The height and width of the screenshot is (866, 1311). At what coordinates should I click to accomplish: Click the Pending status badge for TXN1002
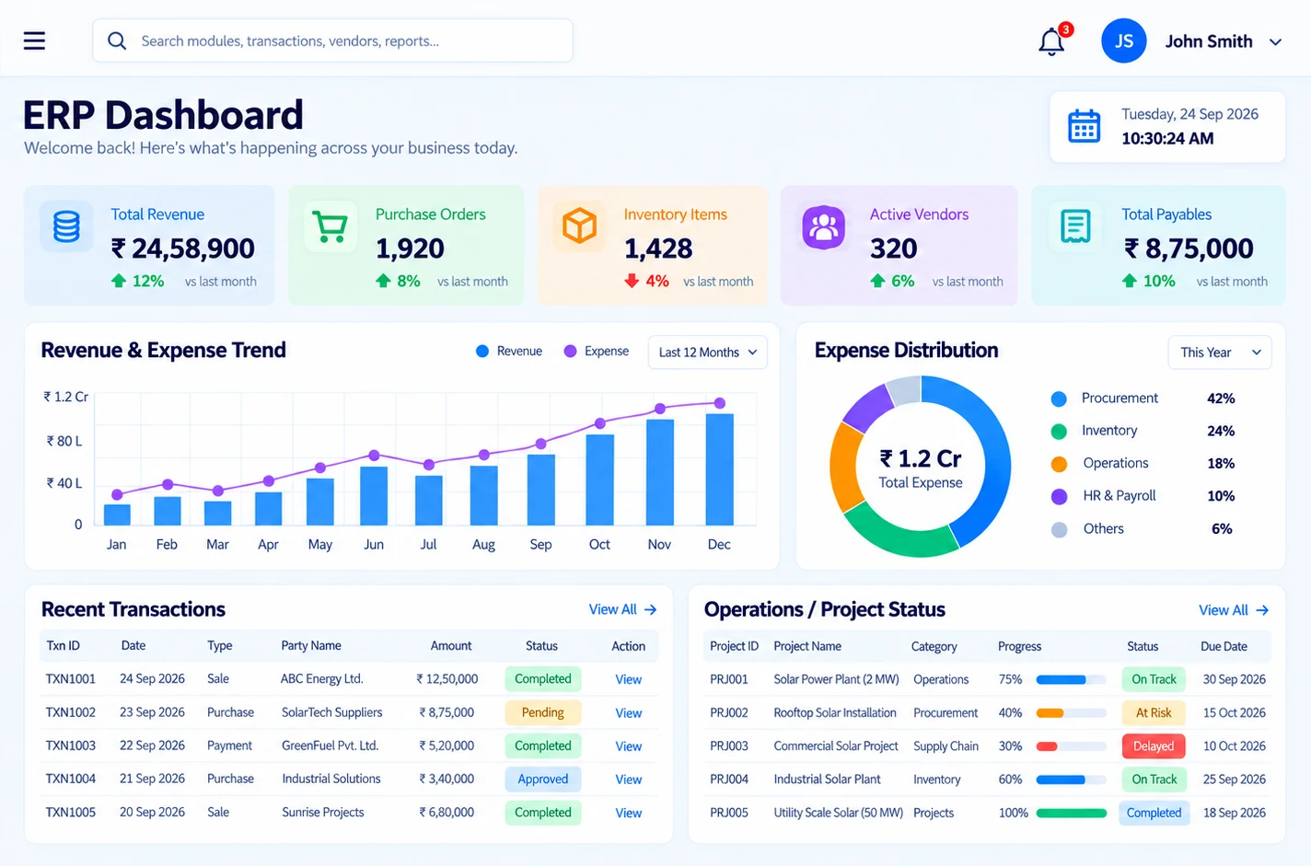pyautogui.click(x=543, y=712)
